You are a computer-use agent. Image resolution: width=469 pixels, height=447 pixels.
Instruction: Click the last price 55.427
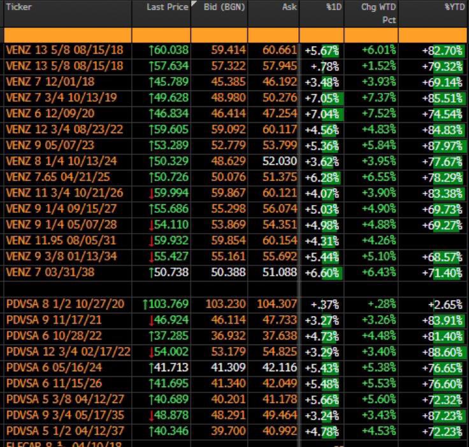[169, 256]
